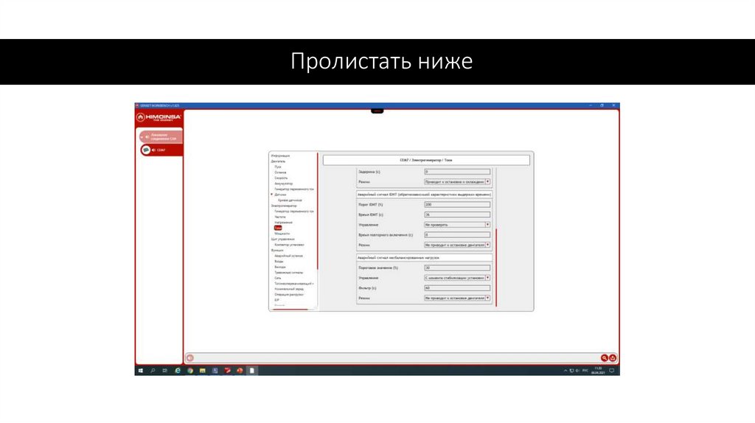Open the Windows Start menu
Screen dimensions: 755x423
pos(141,371)
